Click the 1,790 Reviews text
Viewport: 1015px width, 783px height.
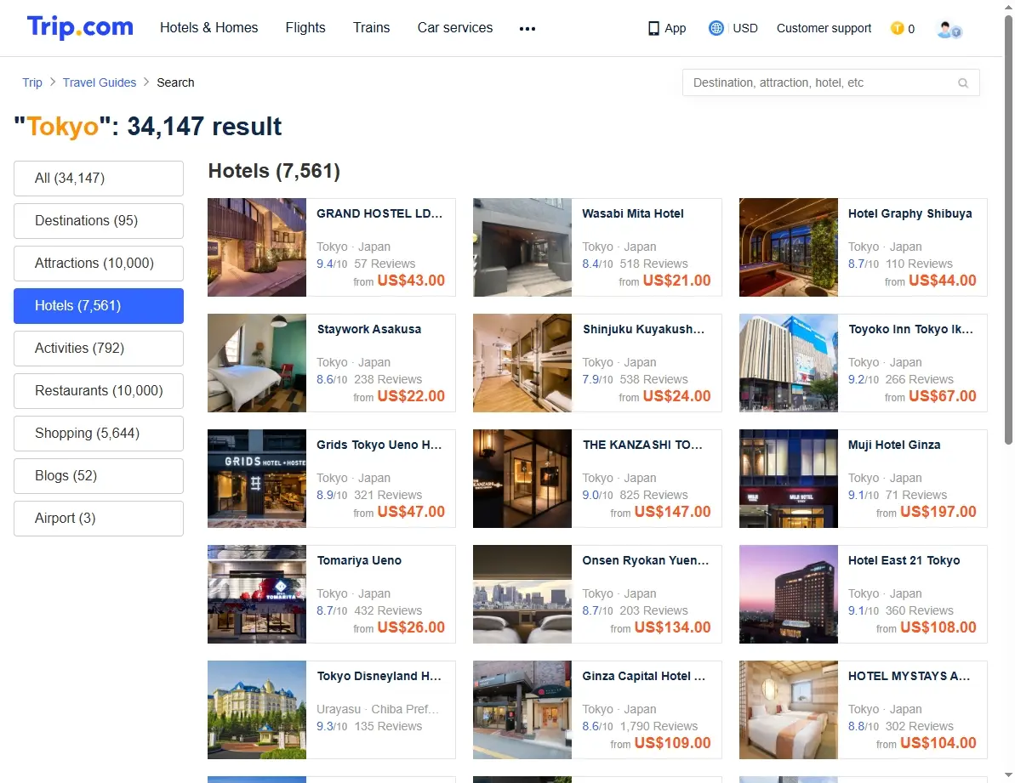point(659,726)
